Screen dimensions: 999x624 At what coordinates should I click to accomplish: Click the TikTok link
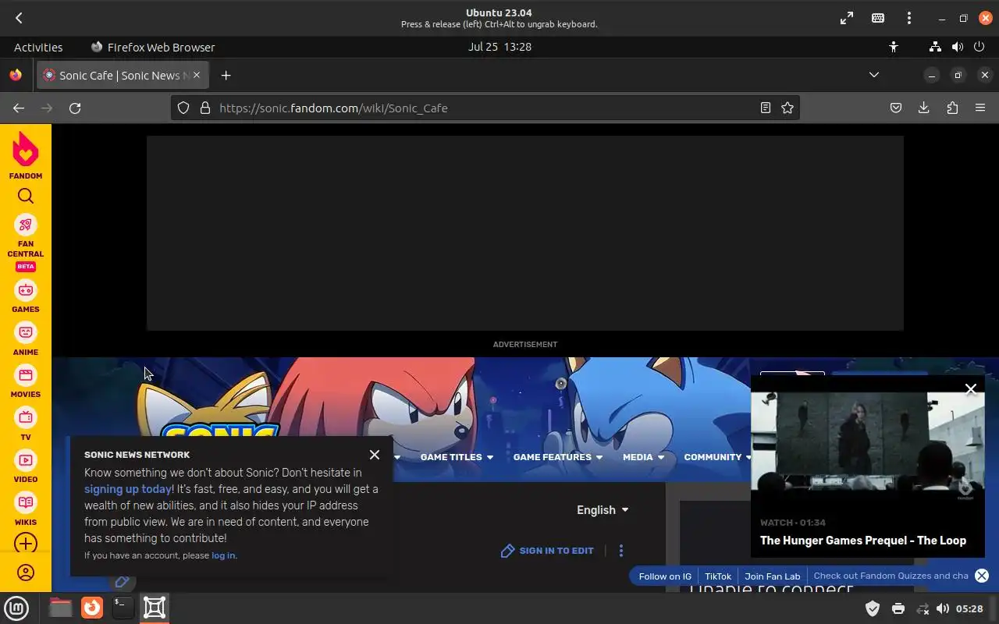pyautogui.click(x=718, y=576)
